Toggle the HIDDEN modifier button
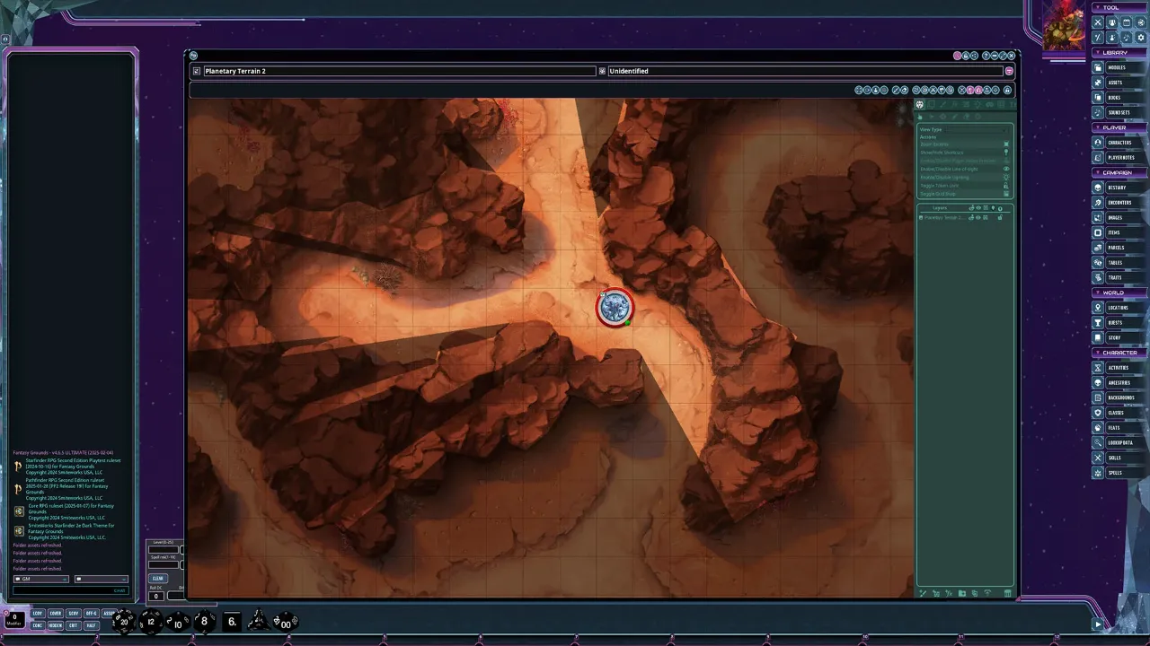Viewport: 1150px width, 646px height. 56,625
